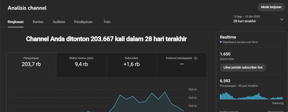Screen dimensions: 288x112
Task: Select the Waktu tonton (jam) metric card
Action: 81,64
